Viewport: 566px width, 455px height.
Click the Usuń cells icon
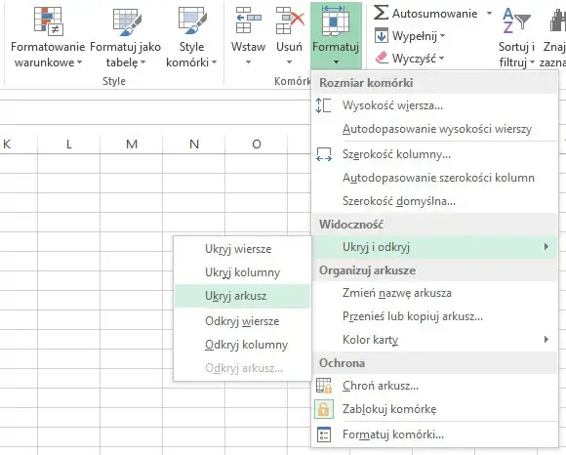(x=290, y=21)
